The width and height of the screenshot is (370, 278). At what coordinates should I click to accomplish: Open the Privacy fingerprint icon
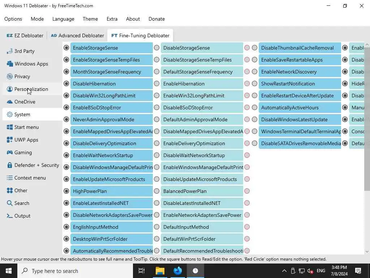click(10, 76)
